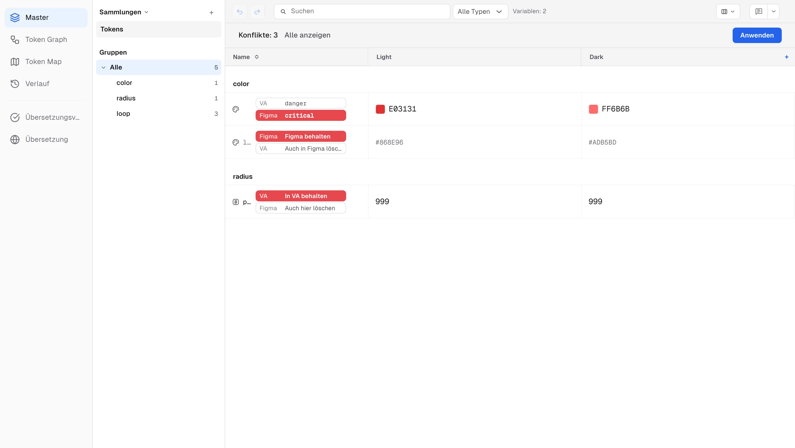Open Token Graph view
The height and width of the screenshot is (448, 795).
(x=46, y=39)
